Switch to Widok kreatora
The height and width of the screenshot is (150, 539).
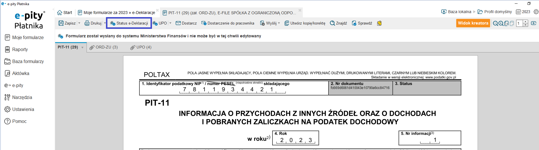(473, 23)
